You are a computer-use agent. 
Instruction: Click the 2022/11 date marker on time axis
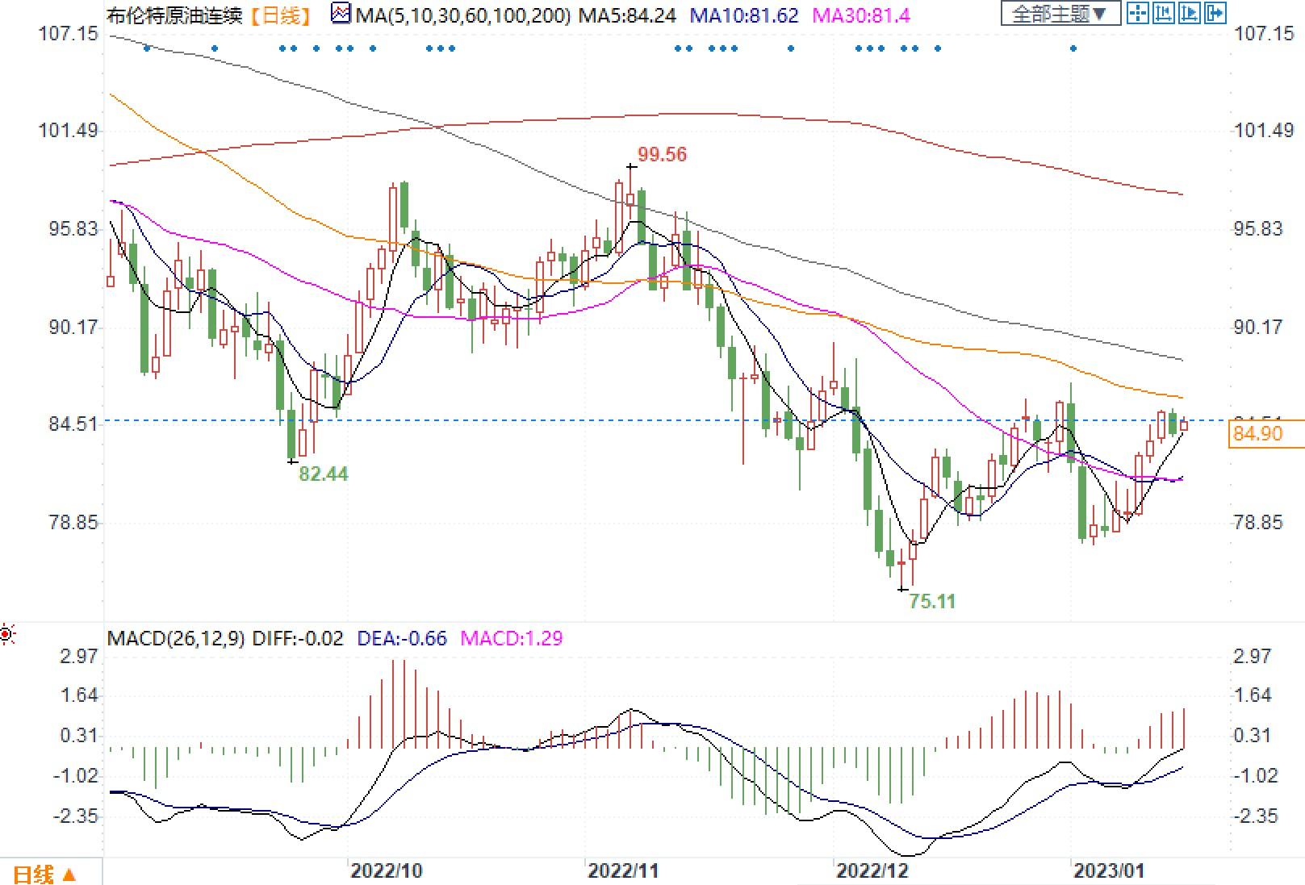click(x=623, y=870)
